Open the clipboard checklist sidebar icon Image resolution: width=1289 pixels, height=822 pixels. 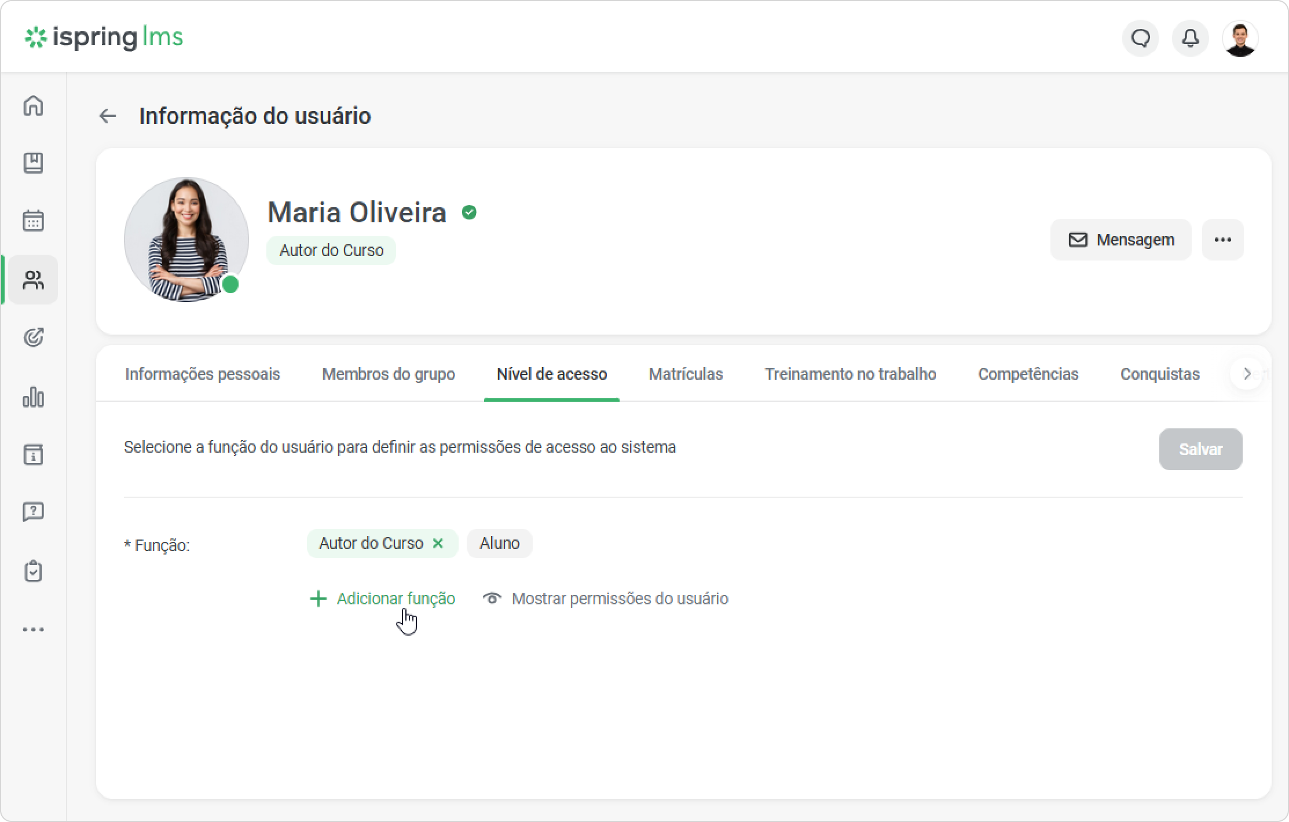click(x=33, y=571)
